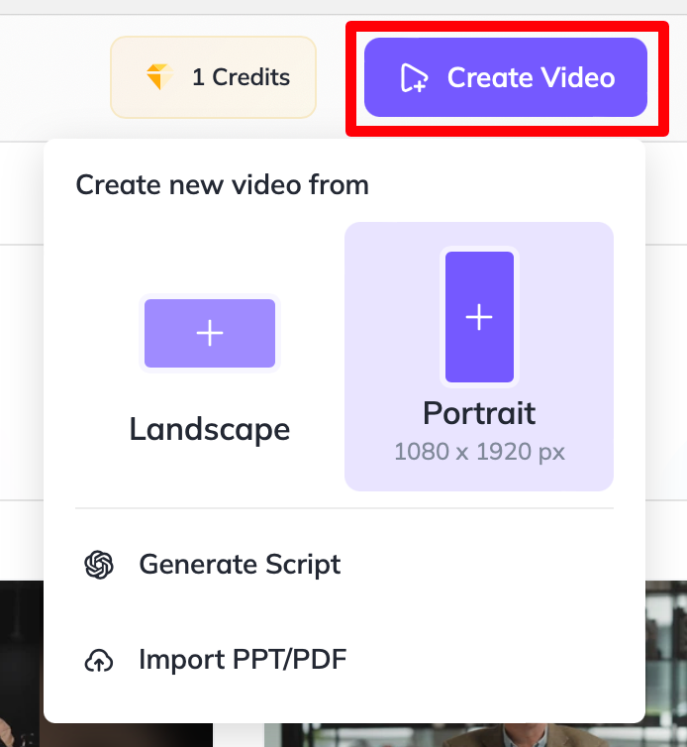This screenshot has height=747, width=687.
Task: Click the Generate Script swirl icon
Action: [99, 565]
